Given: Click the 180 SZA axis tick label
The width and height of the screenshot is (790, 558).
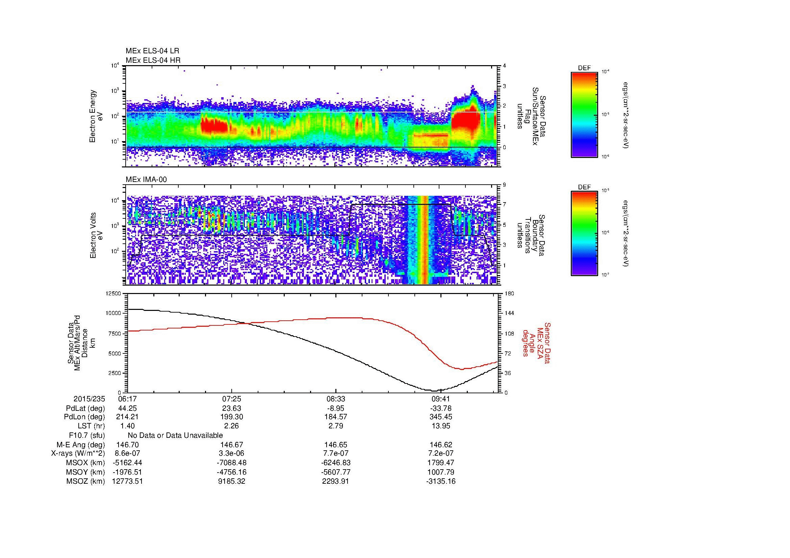Looking at the screenshot, I should point(509,294).
